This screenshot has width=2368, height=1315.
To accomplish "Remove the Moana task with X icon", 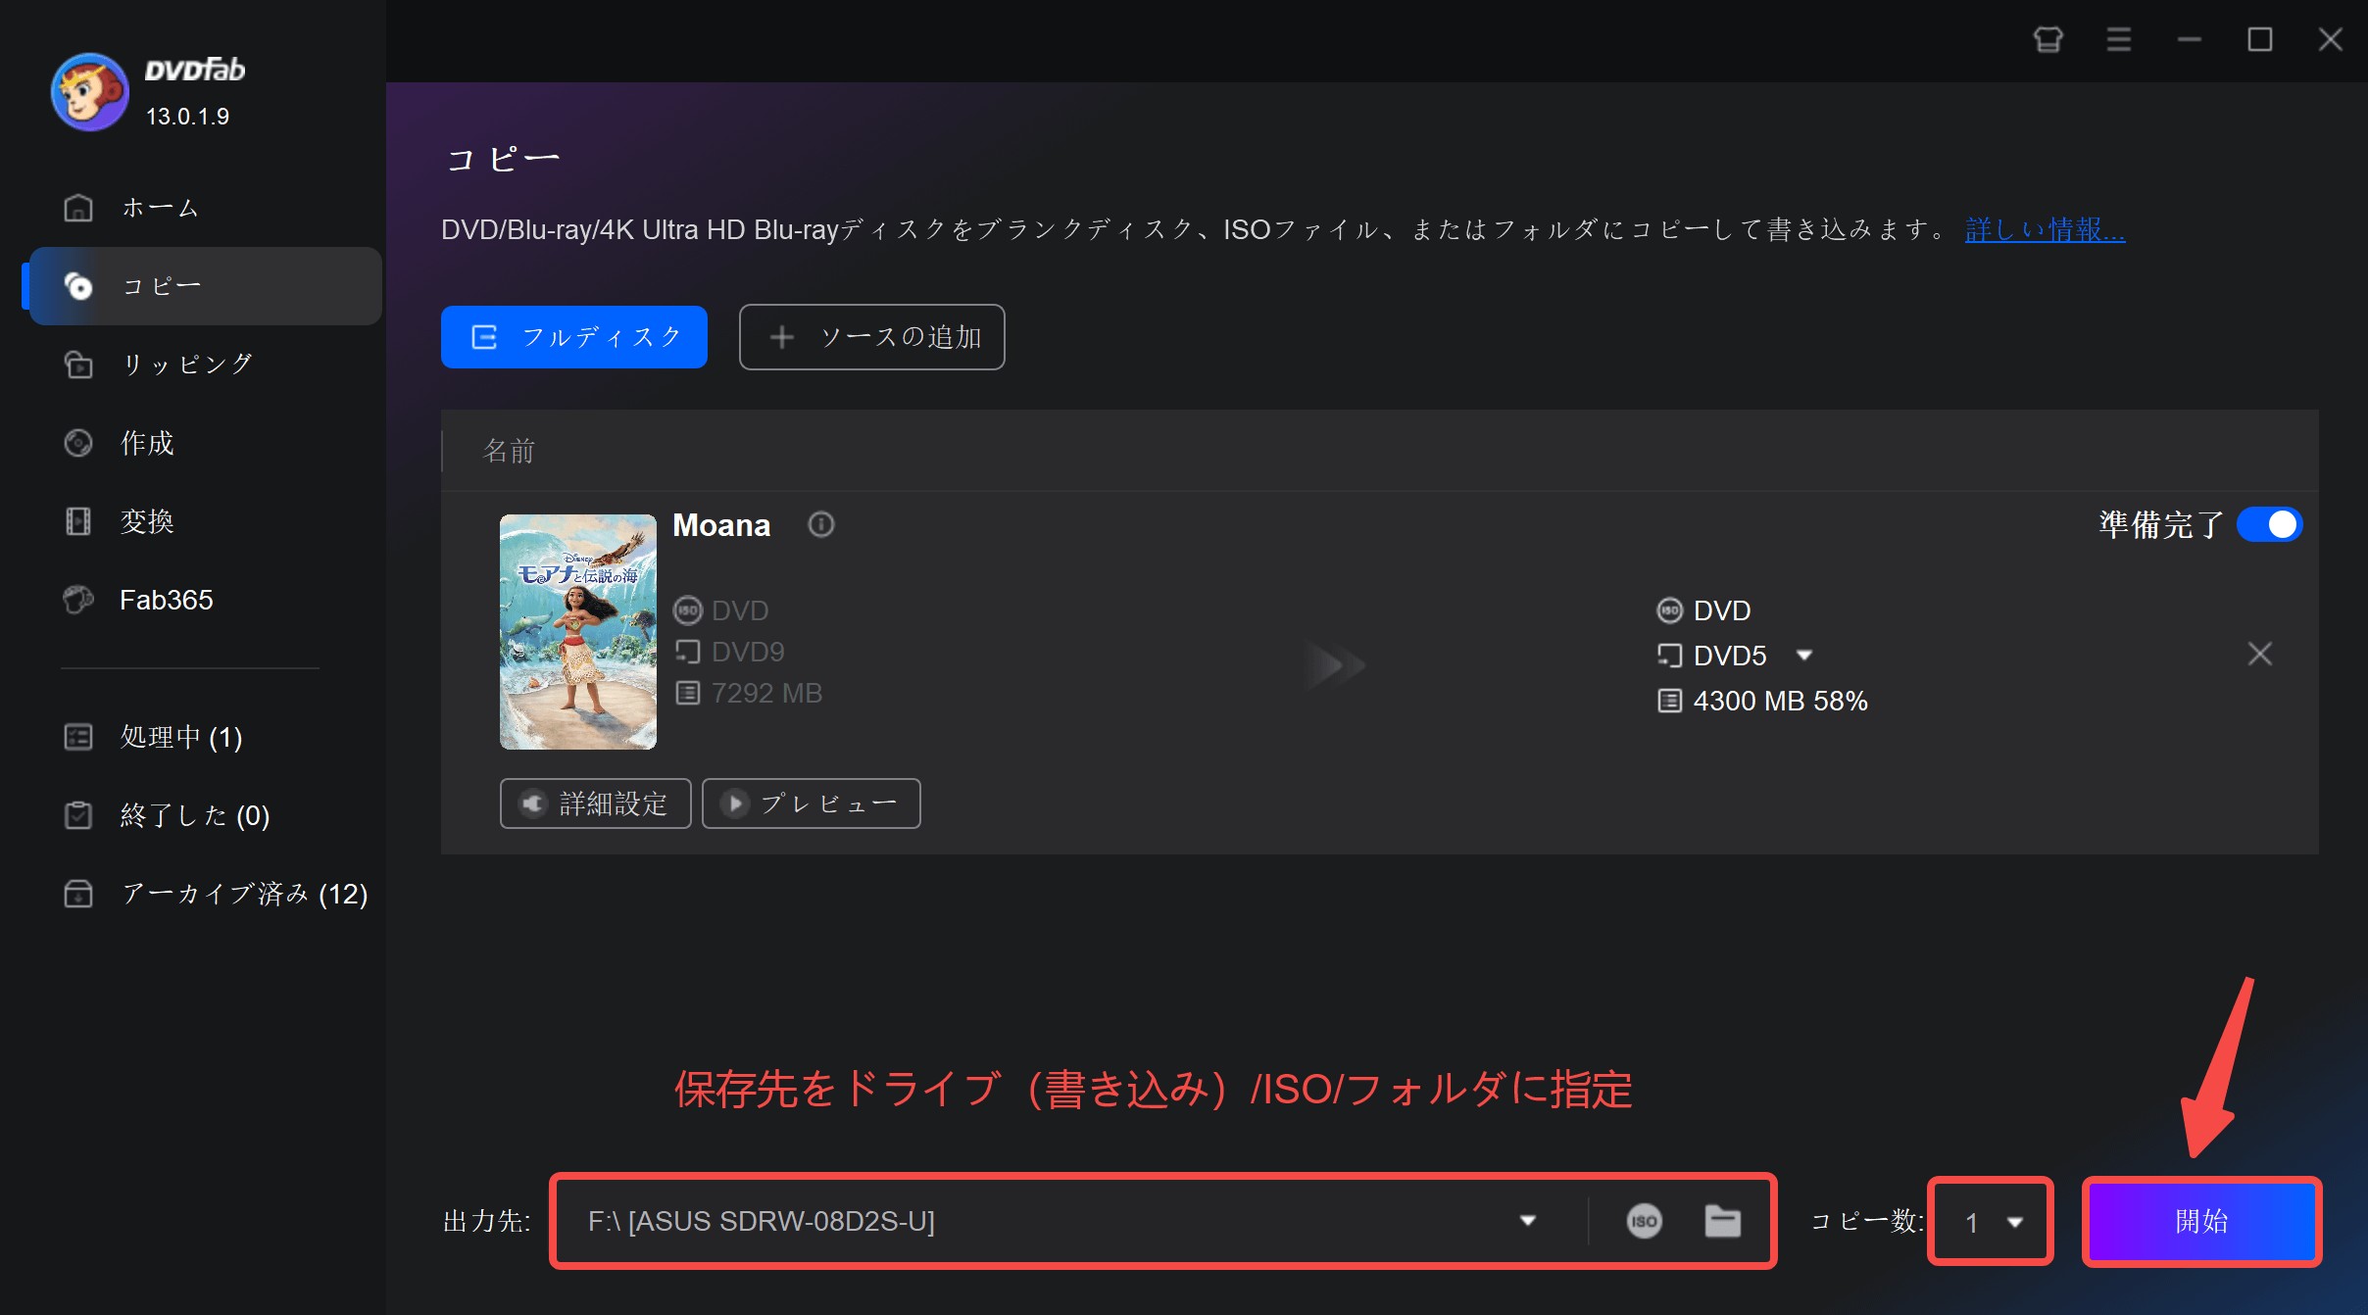I will tap(2259, 654).
